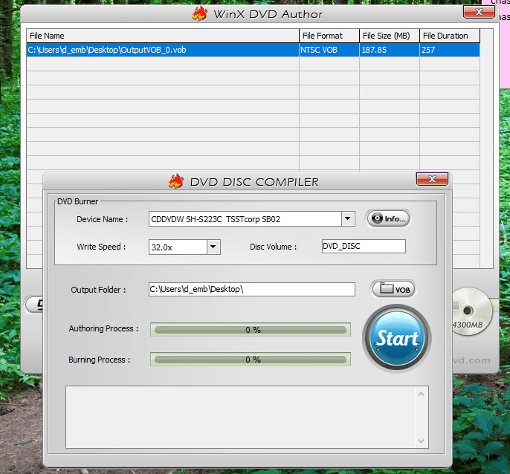This screenshot has height=474, width=510.
Task: Select the OutputVOB_0.vob file row
Action: (x=253, y=50)
